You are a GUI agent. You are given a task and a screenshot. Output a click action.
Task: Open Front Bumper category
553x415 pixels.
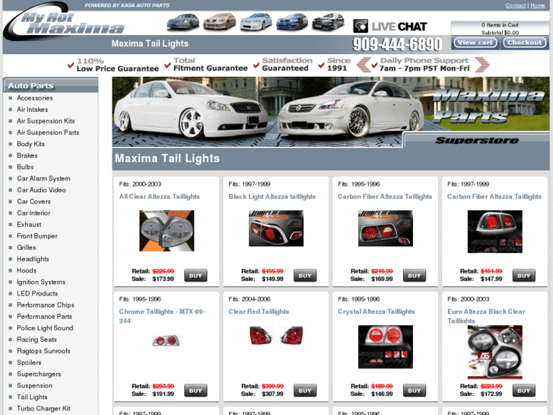(x=37, y=236)
